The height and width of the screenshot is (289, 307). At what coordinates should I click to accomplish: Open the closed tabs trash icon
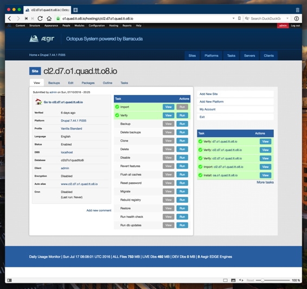click(x=297, y=10)
